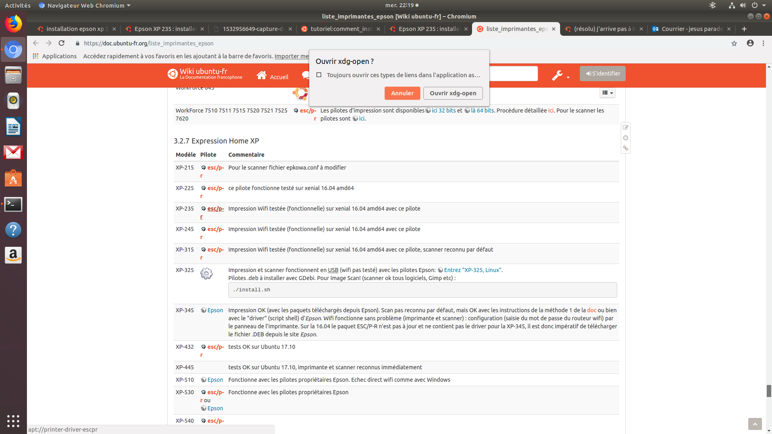Open a new browser tab
This screenshot has height=434, width=772.
point(744,29)
